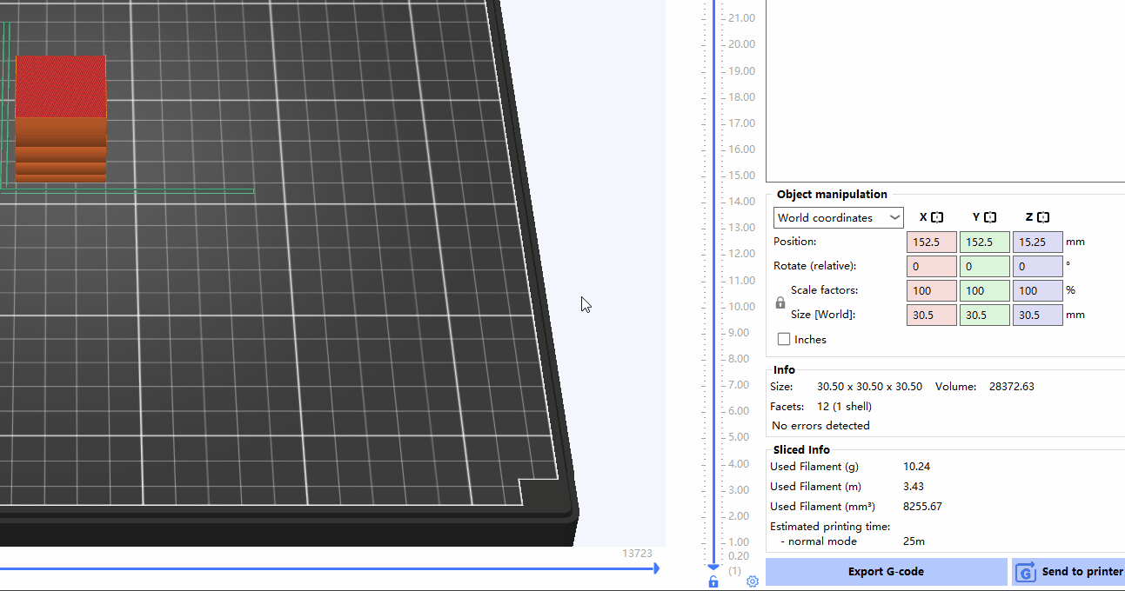1125x591 pixels.
Task: Click the Position X input field
Action: (931, 242)
